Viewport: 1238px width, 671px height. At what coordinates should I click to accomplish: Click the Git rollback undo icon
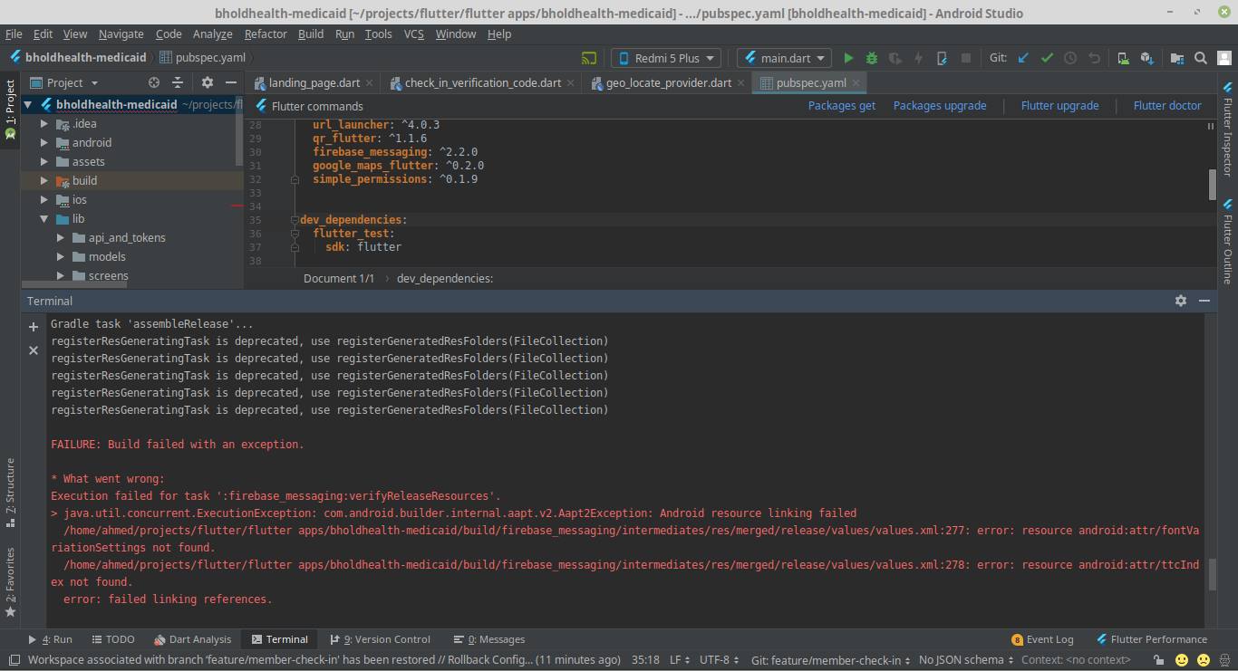point(1094,57)
